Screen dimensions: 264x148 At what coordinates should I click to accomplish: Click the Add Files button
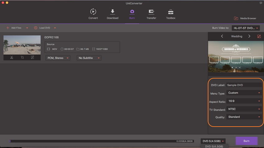coord(14,28)
